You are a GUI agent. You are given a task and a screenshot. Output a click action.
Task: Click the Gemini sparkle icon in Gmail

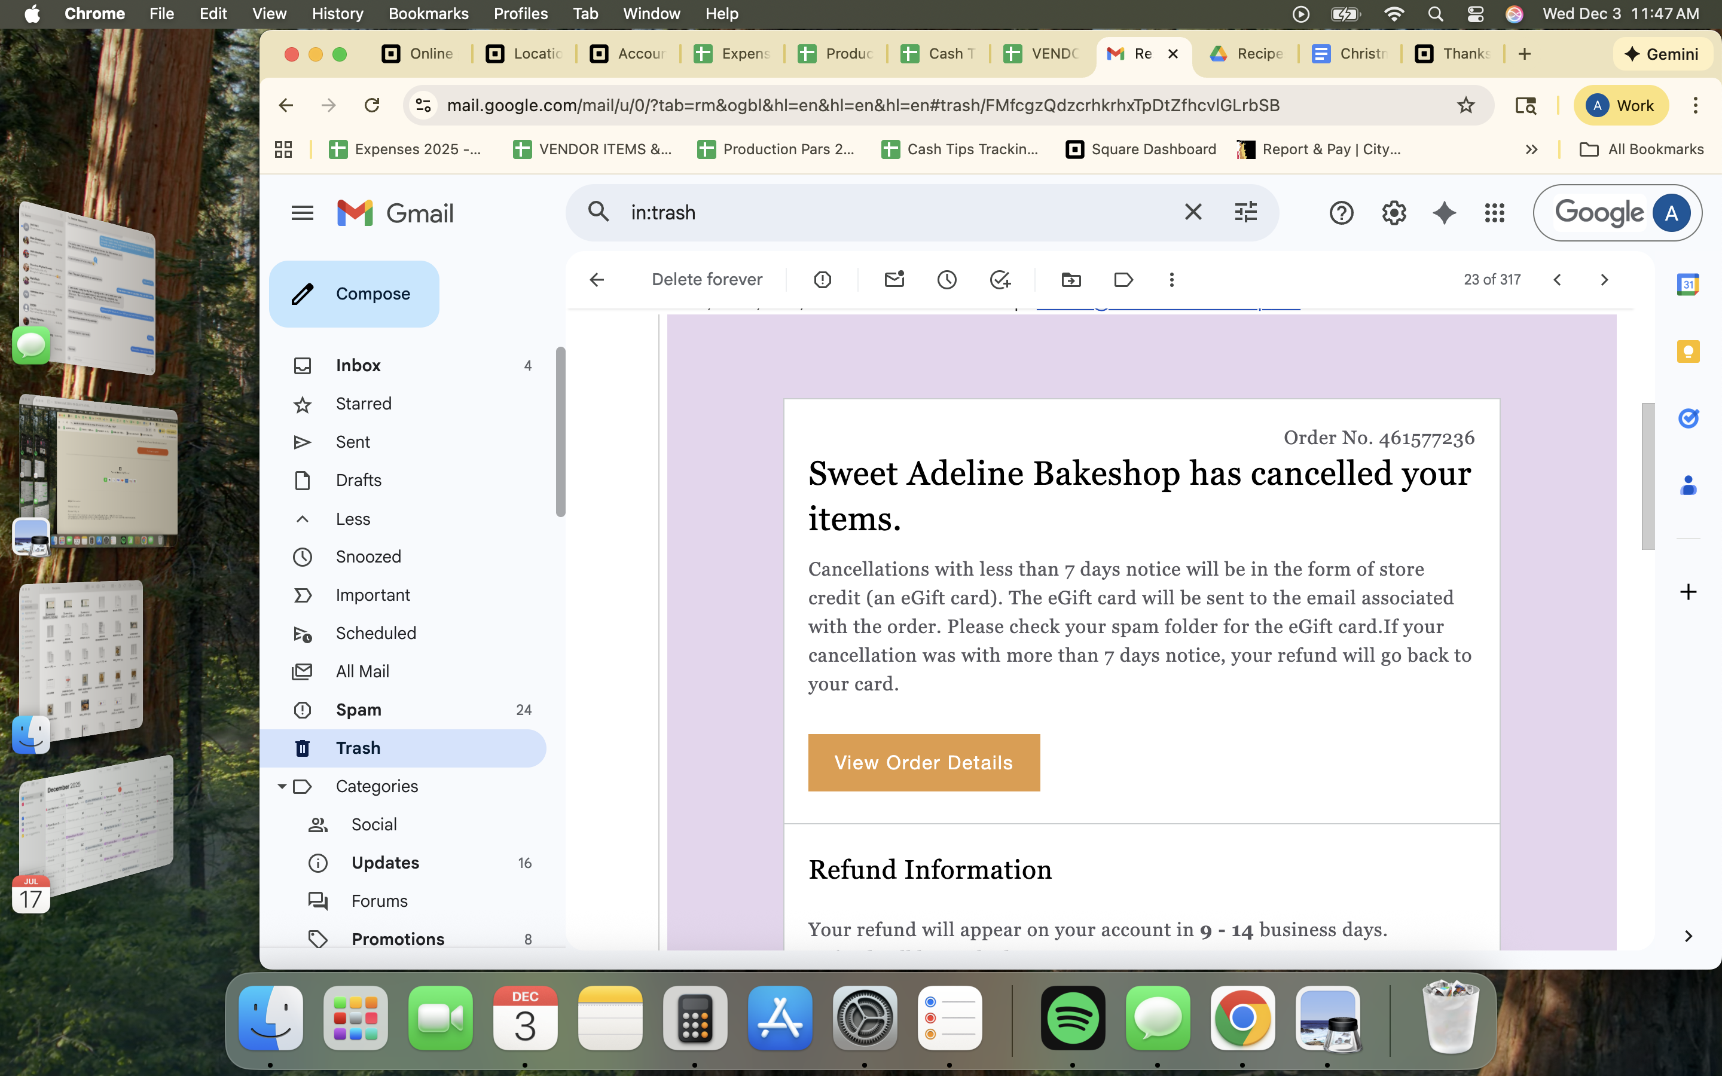(1444, 213)
